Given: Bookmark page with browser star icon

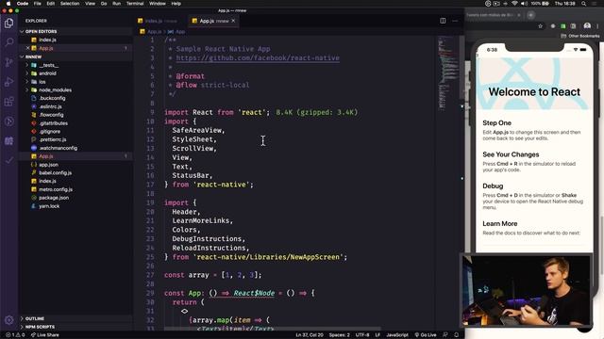Looking at the screenshot, I should [541, 26].
